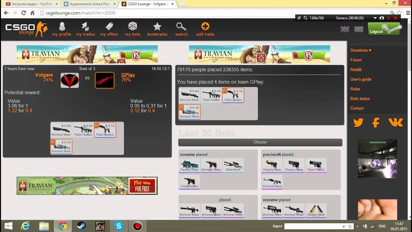Open the taskbar address dropdown arrow

pos(343,226)
